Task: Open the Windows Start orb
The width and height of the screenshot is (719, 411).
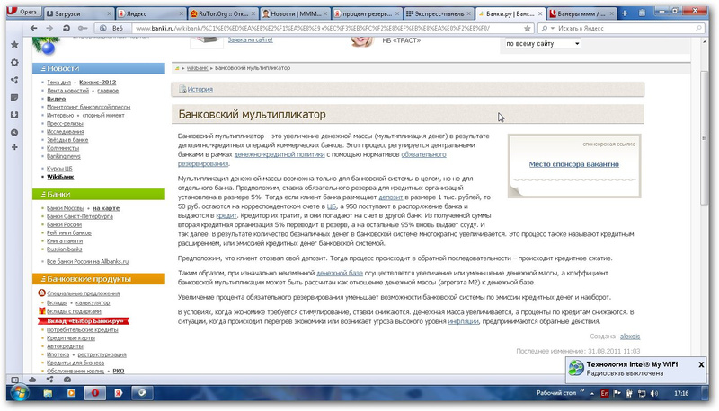Action: [20, 393]
